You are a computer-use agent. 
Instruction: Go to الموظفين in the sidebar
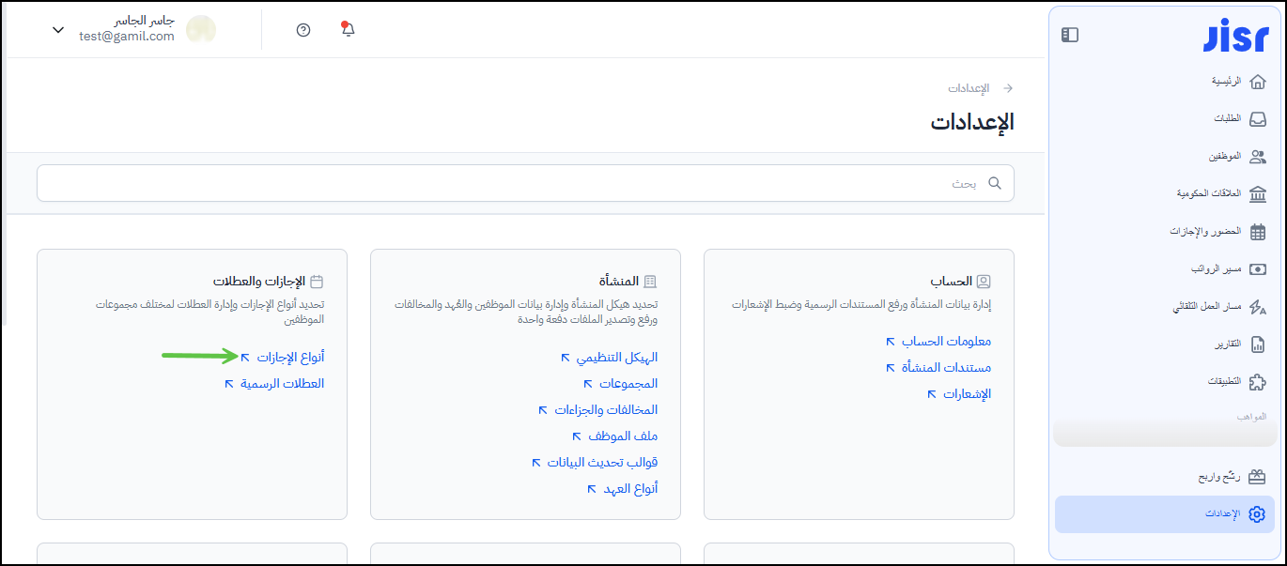coord(1224,157)
